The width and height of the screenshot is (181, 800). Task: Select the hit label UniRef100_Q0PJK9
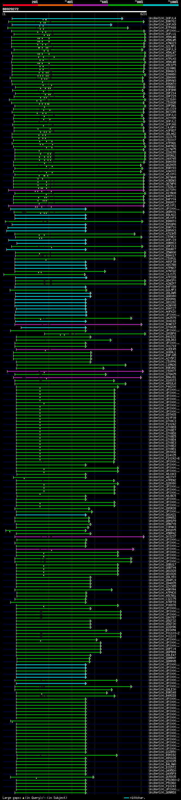tap(162, 25)
